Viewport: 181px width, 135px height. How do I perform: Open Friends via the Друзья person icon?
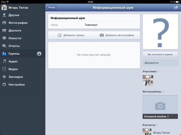coord(4,15)
